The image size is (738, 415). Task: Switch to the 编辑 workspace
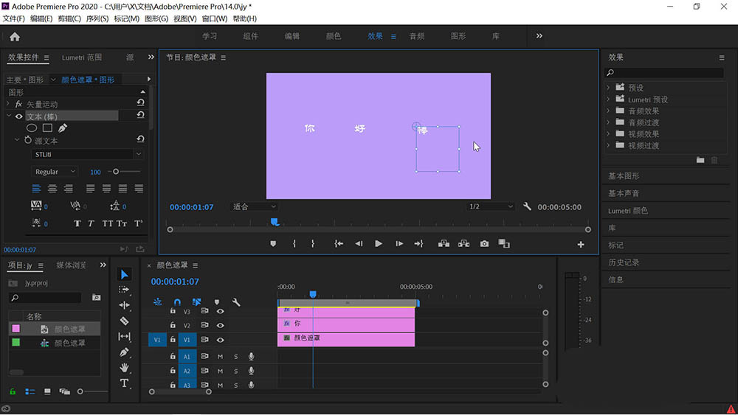(292, 36)
